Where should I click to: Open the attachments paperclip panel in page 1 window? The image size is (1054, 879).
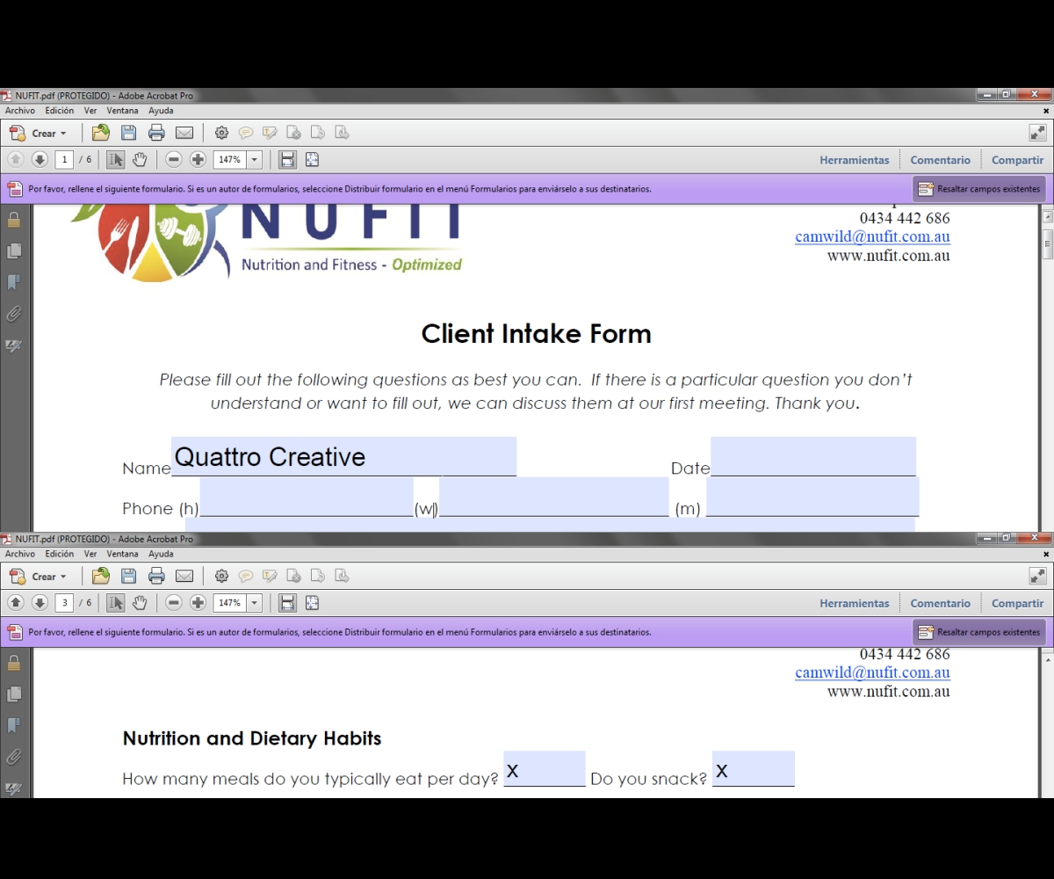tap(14, 314)
